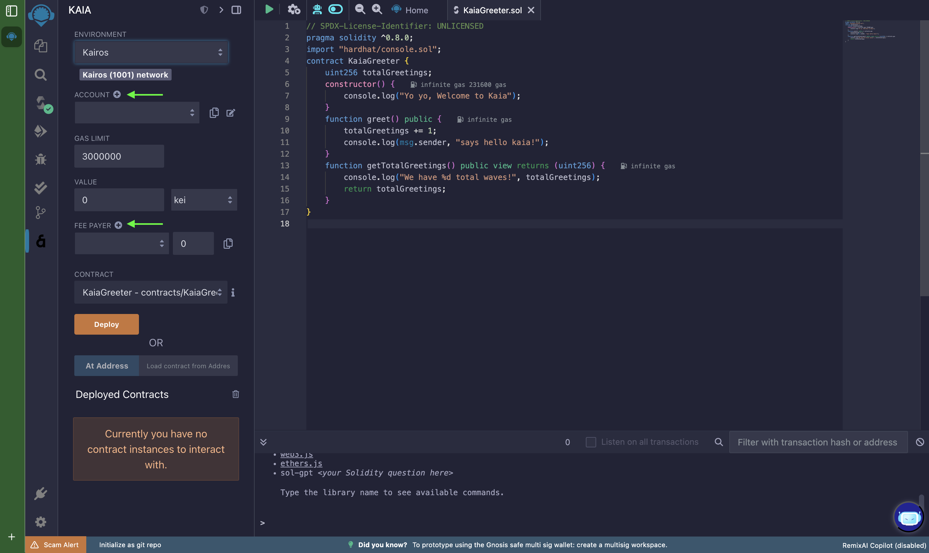Open Search in files icon
This screenshot has height=553, width=929.
tap(41, 75)
